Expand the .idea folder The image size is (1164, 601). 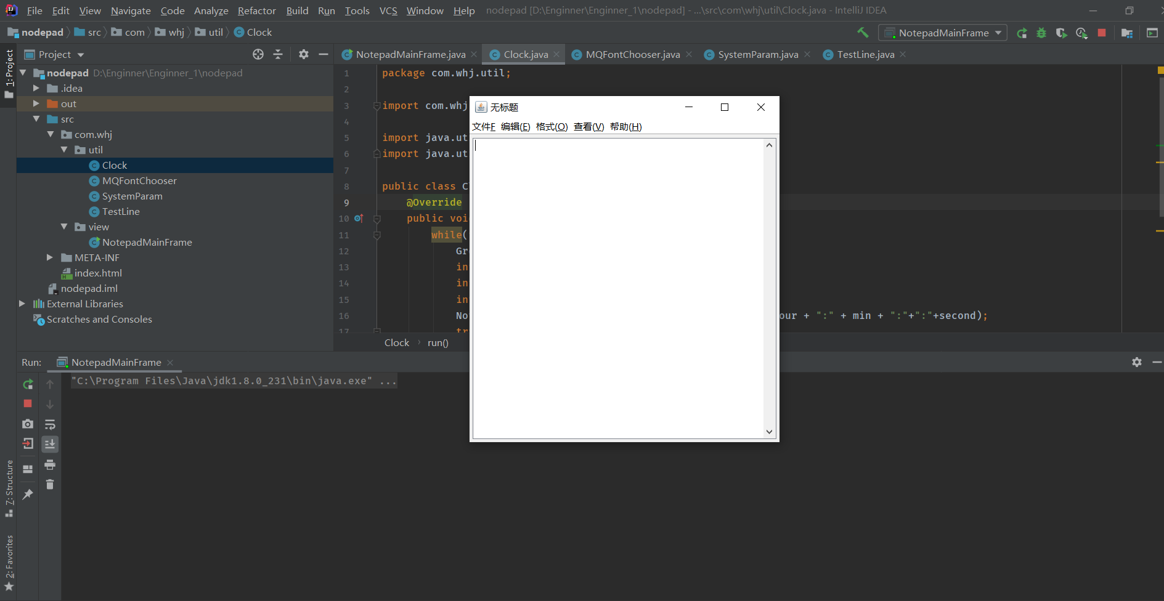tap(36, 88)
